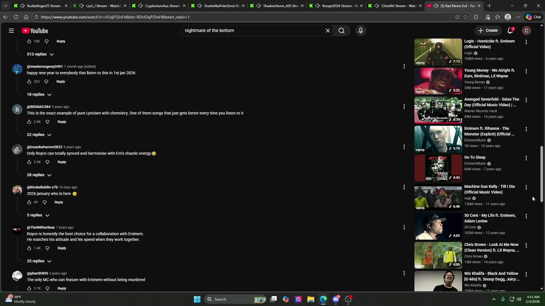Open Eminem ft. Rihanna The Monster title
Screen dimensions: 545x306
489,131
